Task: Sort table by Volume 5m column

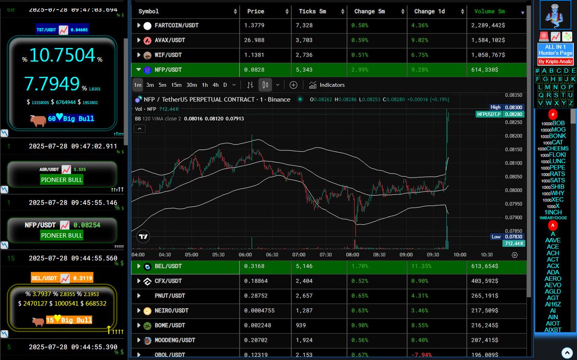Action: pyautogui.click(x=496, y=11)
